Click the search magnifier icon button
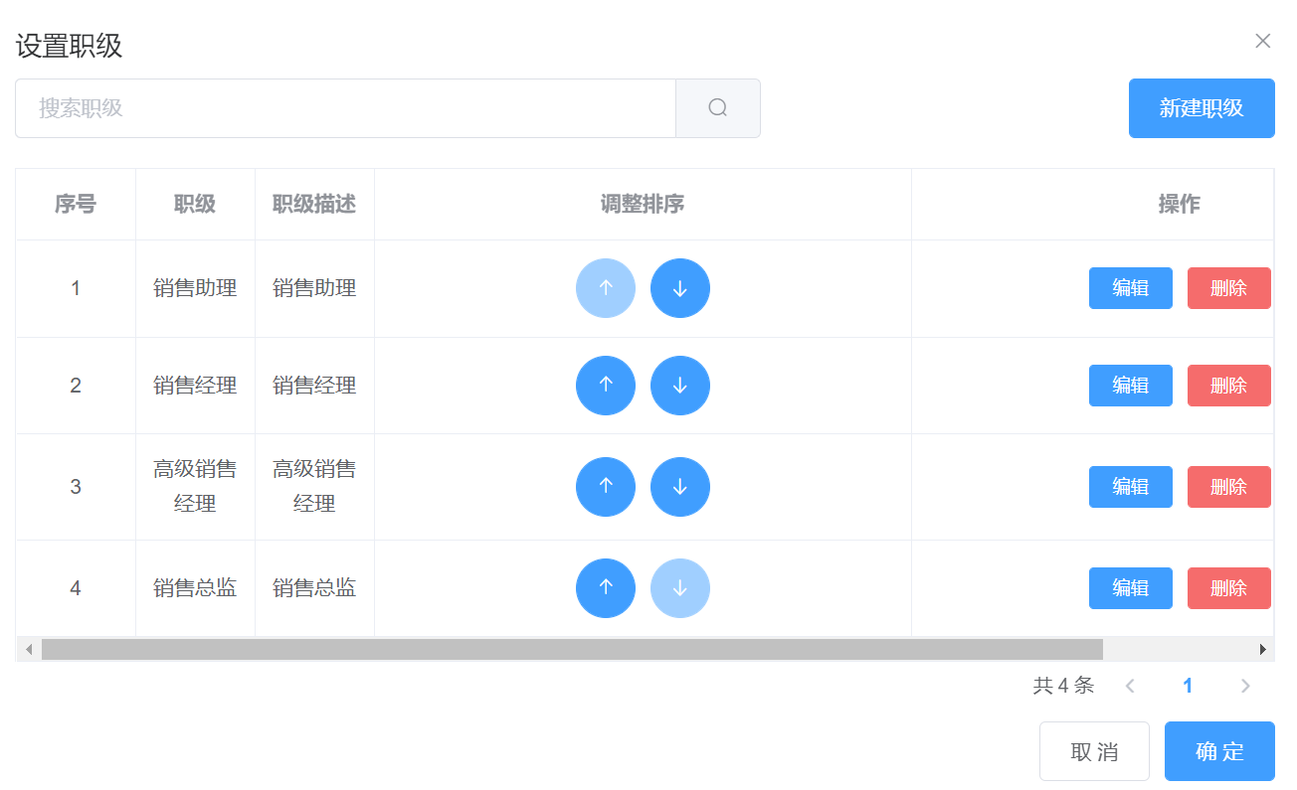Viewport: 1297px width, 790px height. point(717,108)
